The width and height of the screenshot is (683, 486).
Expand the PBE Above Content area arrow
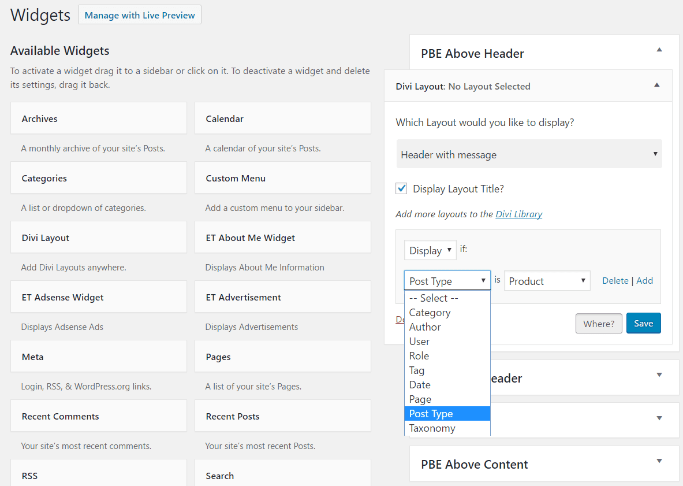(659, 461)
